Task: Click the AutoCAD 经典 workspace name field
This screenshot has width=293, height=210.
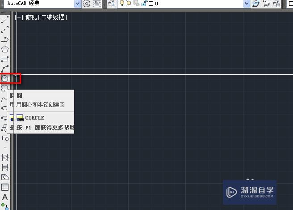Action: click(39, 4)
